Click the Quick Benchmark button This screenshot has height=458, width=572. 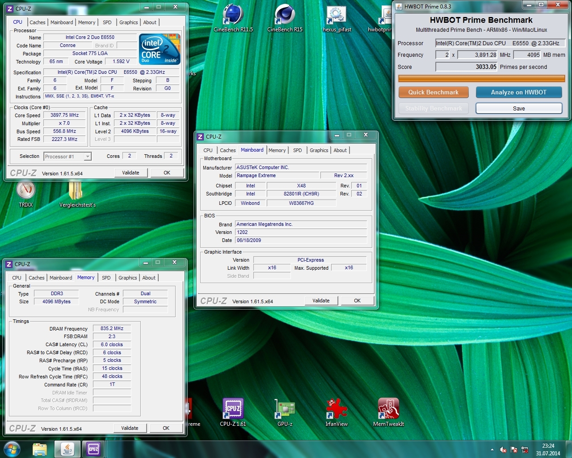(x=433, y=92)
